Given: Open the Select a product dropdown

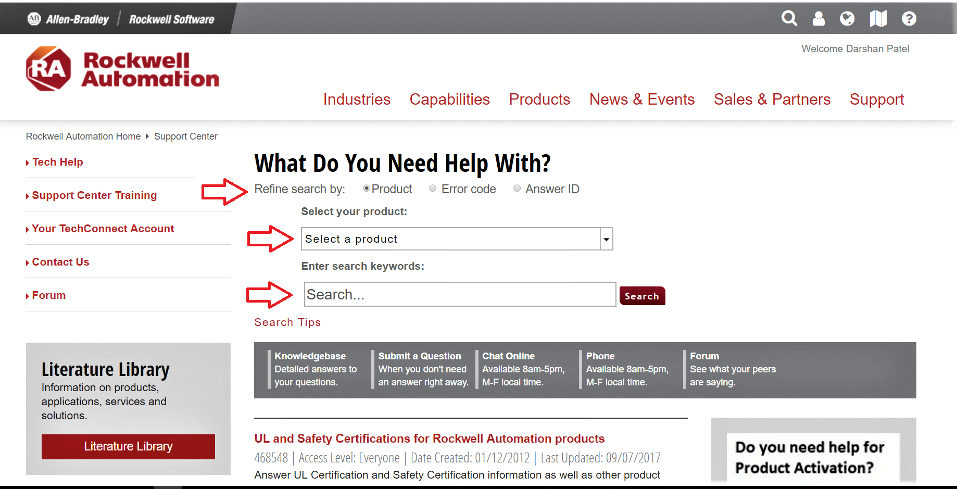Looking at the screenshot, I should click(x=457, y=239).
